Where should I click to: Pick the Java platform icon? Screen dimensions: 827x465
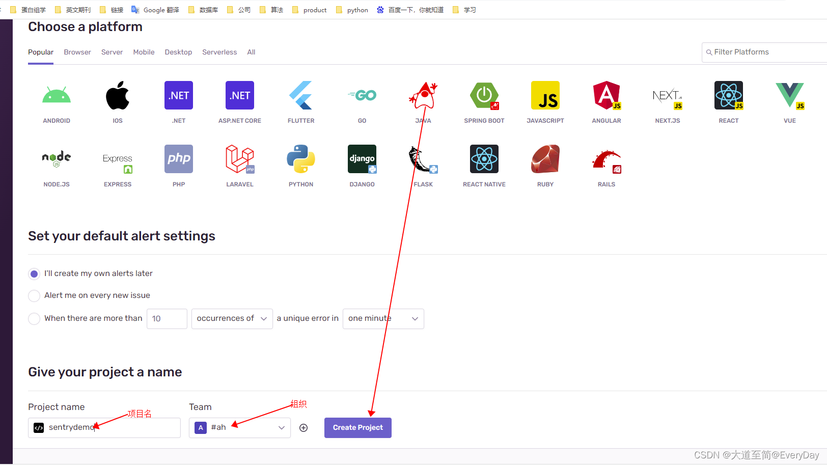click(x=423, y=95)
